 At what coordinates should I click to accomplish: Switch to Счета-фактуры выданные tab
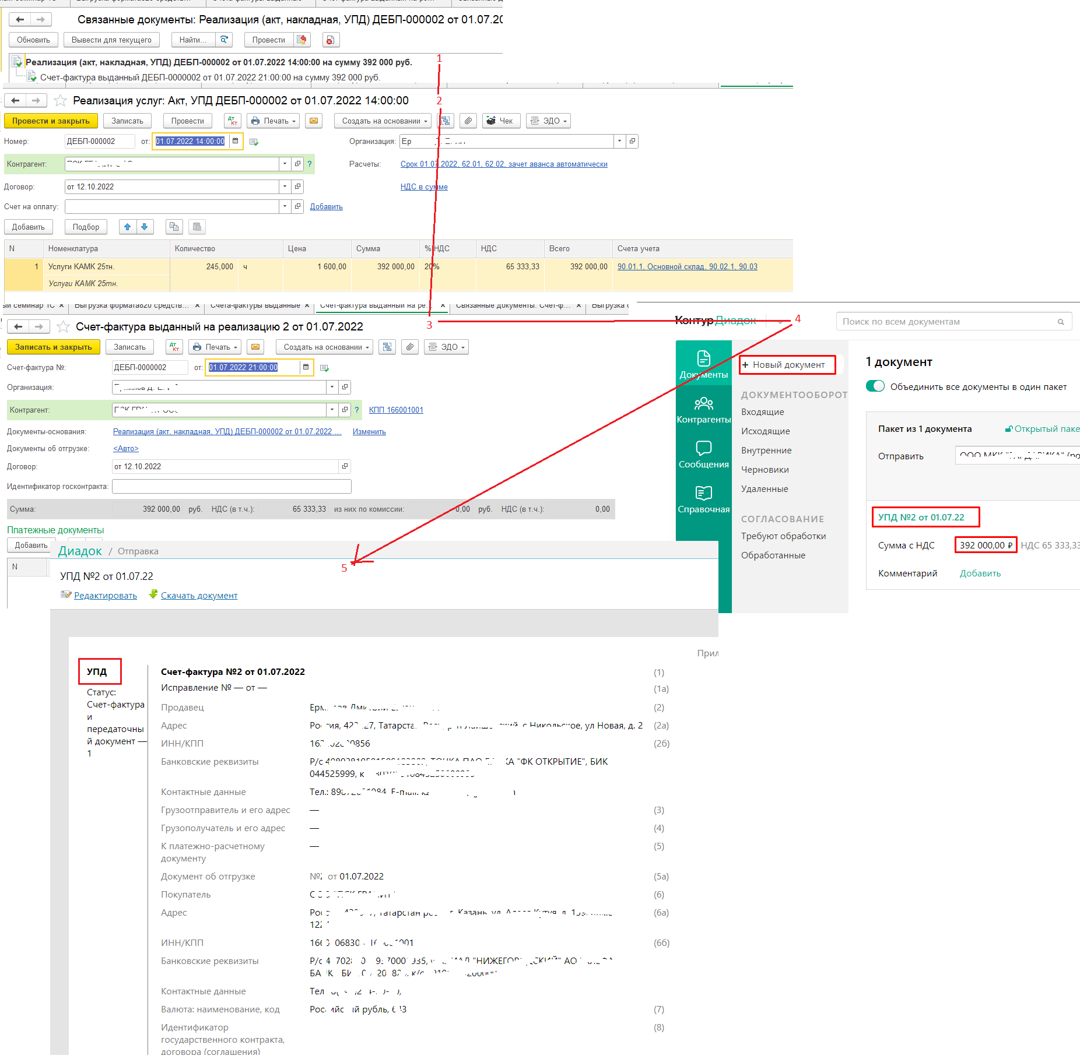click(x=255, y=305)
